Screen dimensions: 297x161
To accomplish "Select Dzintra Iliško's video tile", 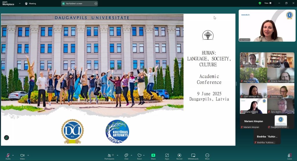I will [281, 91].
